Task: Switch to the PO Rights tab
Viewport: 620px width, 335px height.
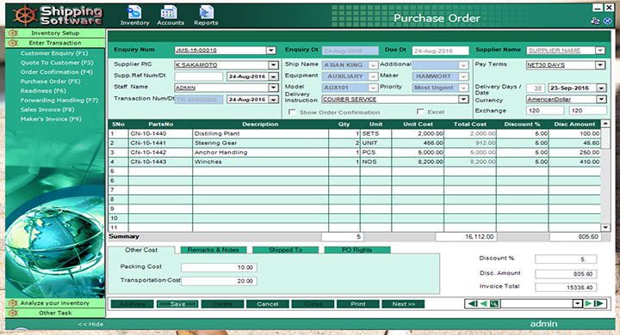Action: (x=357, y=250)
